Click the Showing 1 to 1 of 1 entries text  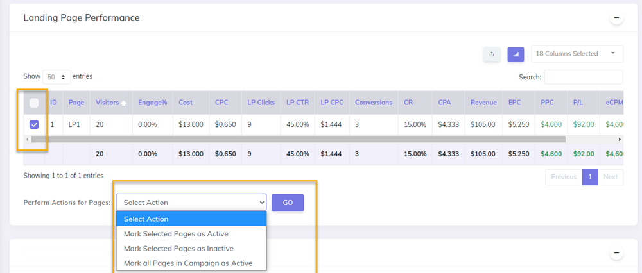(64, 176)
